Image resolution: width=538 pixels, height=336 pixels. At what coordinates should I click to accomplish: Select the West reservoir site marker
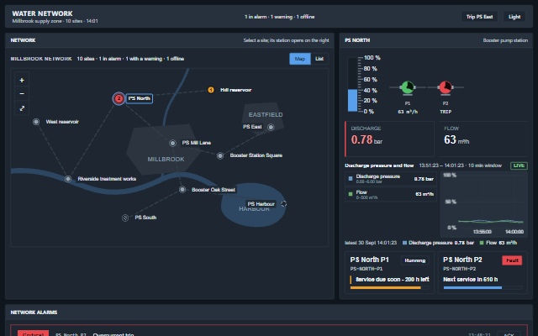(36, 122)
